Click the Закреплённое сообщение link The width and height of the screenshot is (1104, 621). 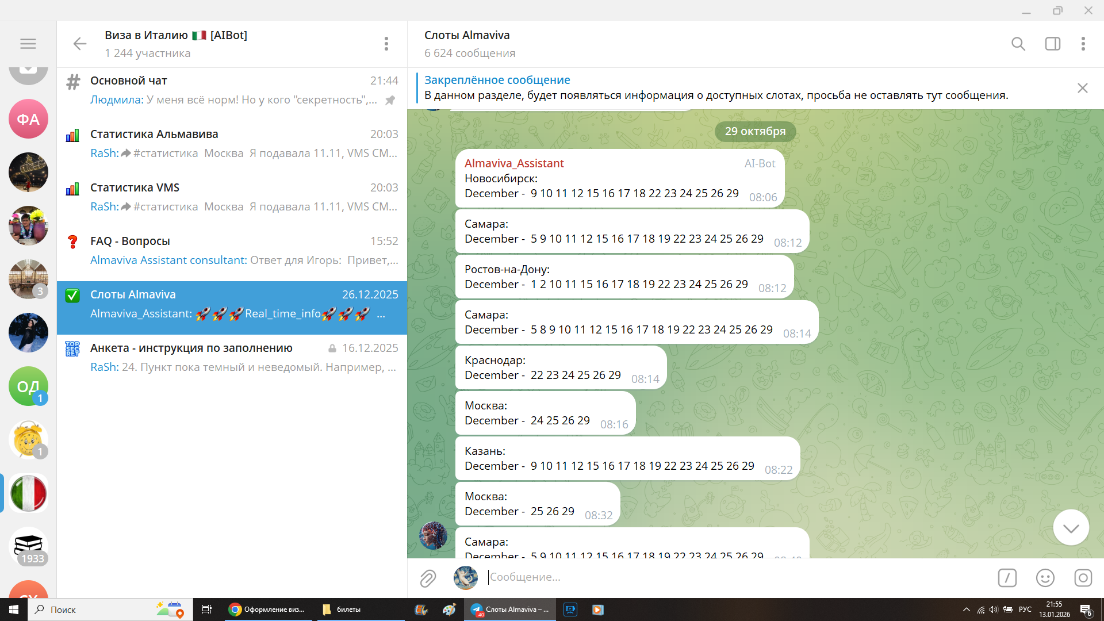497,80
